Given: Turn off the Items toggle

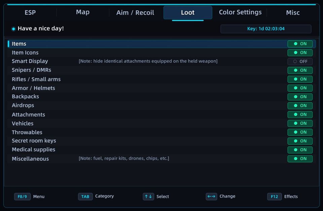Looking at the screenshot, I should click(x=300, y=44).
